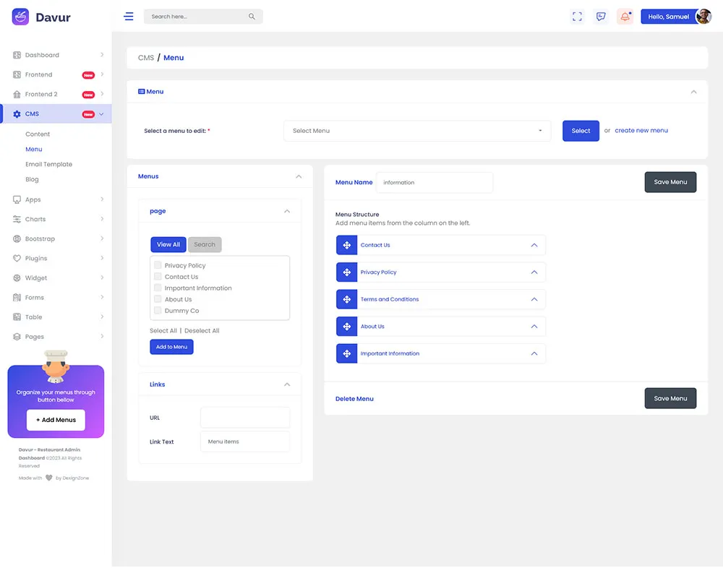Switch to the Search tab
The width and height of the screenshot is (723, 568).
(x=205, y=245)
